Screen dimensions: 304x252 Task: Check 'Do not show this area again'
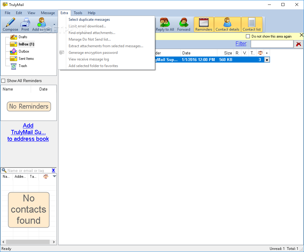pyautogui.click(x=248, y=36)
